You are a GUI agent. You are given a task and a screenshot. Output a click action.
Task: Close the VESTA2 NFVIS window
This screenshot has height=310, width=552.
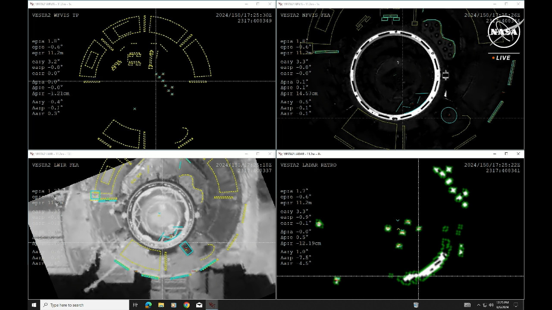[x=518, y=4]
